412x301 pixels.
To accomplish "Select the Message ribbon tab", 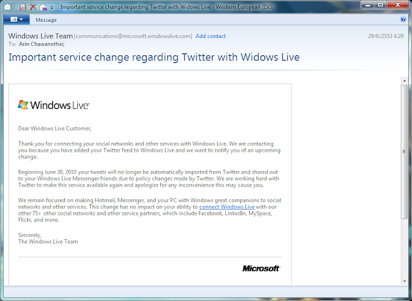I will (x=46, y=20).
